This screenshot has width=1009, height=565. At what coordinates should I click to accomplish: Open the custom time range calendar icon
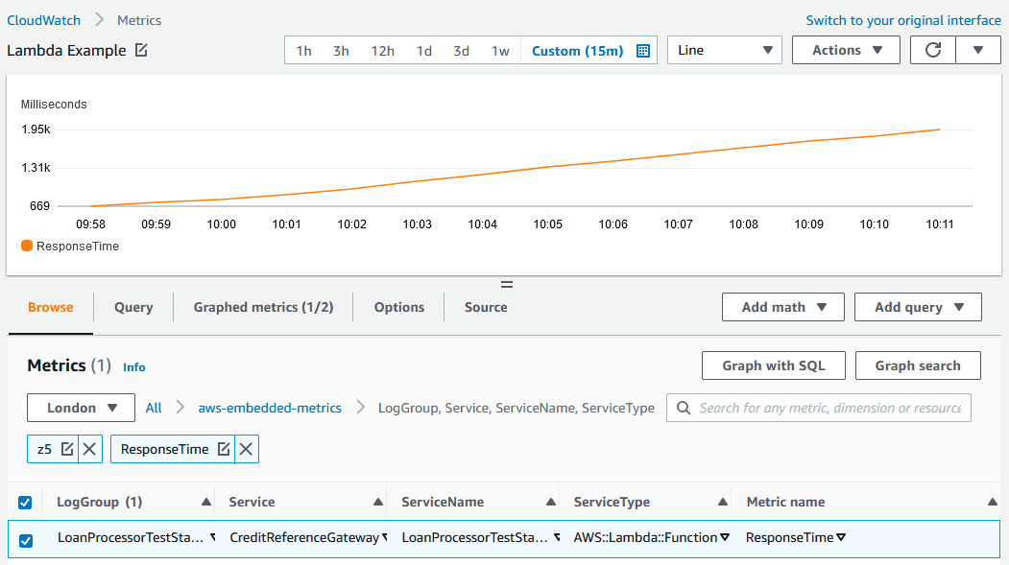pyautogui.click(x=643, y=51)
